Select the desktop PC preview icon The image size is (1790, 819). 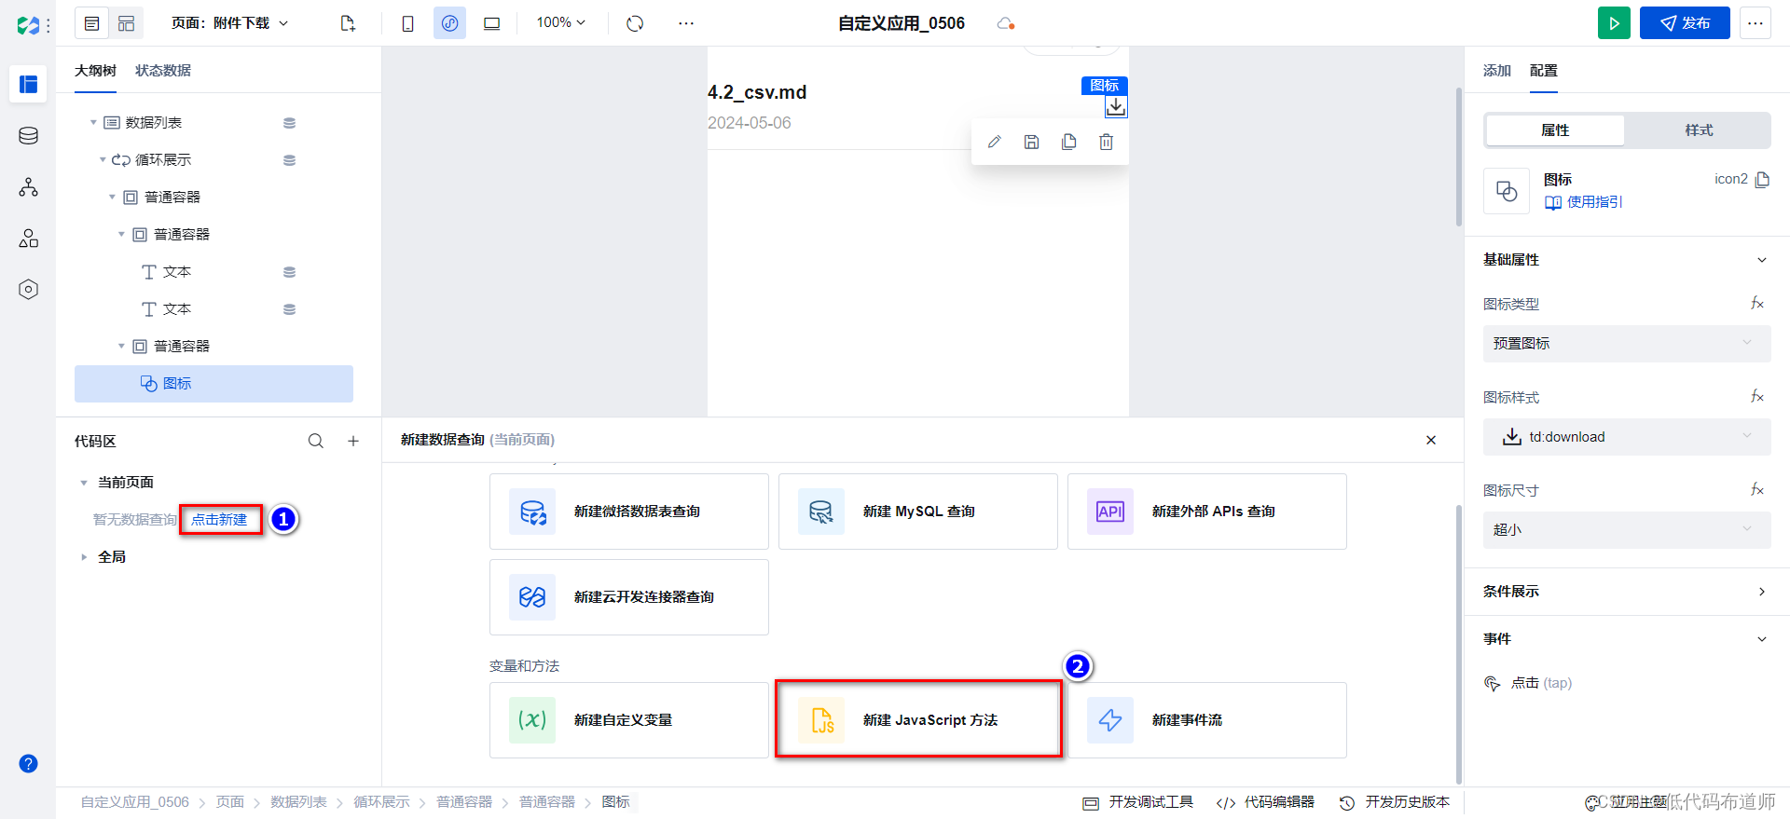(x=491, y=23)
